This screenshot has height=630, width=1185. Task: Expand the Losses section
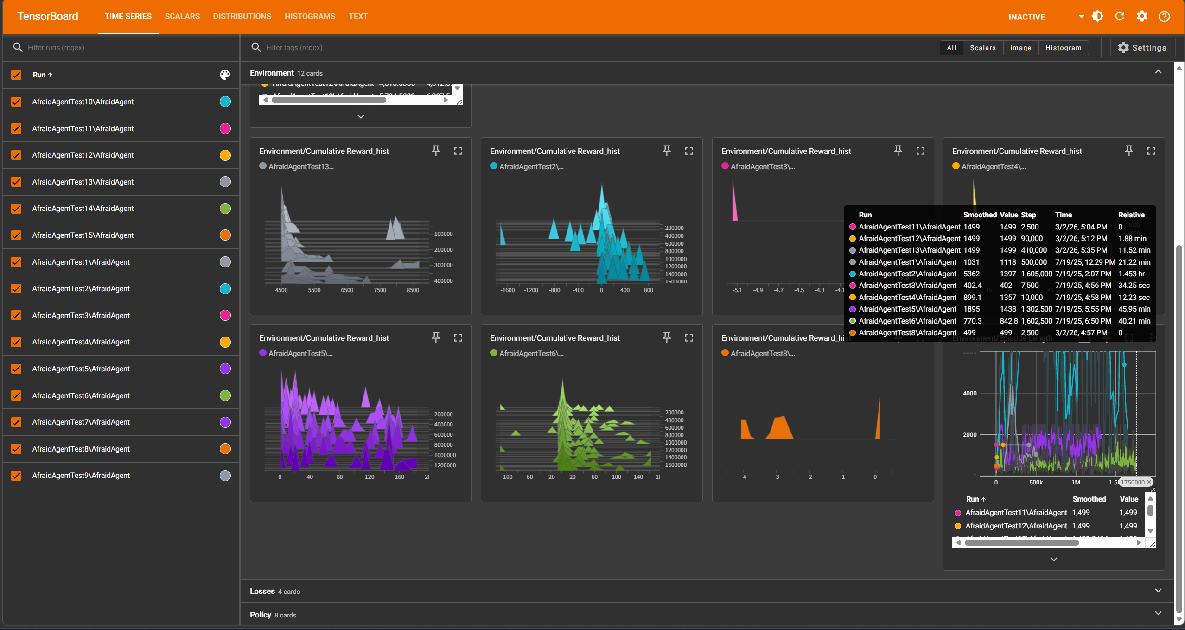pos(1158,591)
